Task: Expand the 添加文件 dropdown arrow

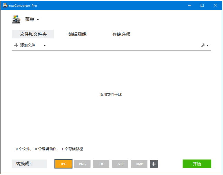Action: 45,45
